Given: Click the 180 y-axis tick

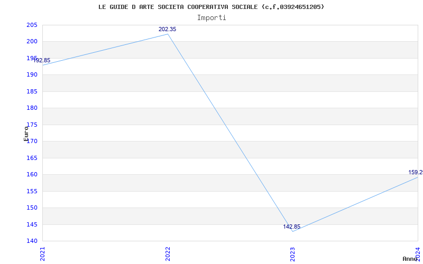Looking at the screenshot, I should [32, 108].
